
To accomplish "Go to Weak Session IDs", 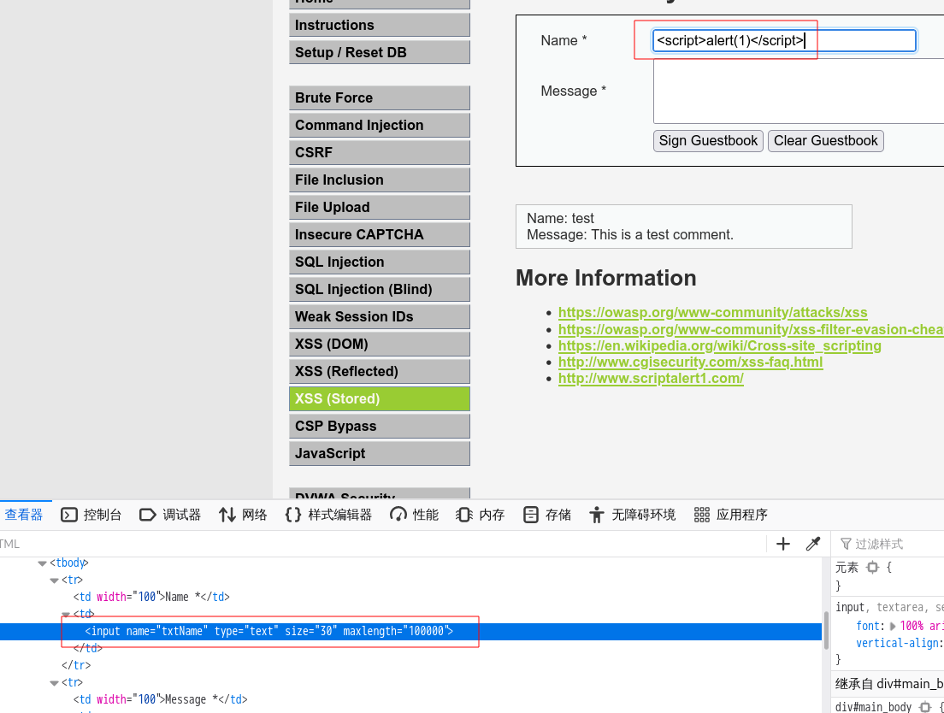I will click(x=380, y=316).
